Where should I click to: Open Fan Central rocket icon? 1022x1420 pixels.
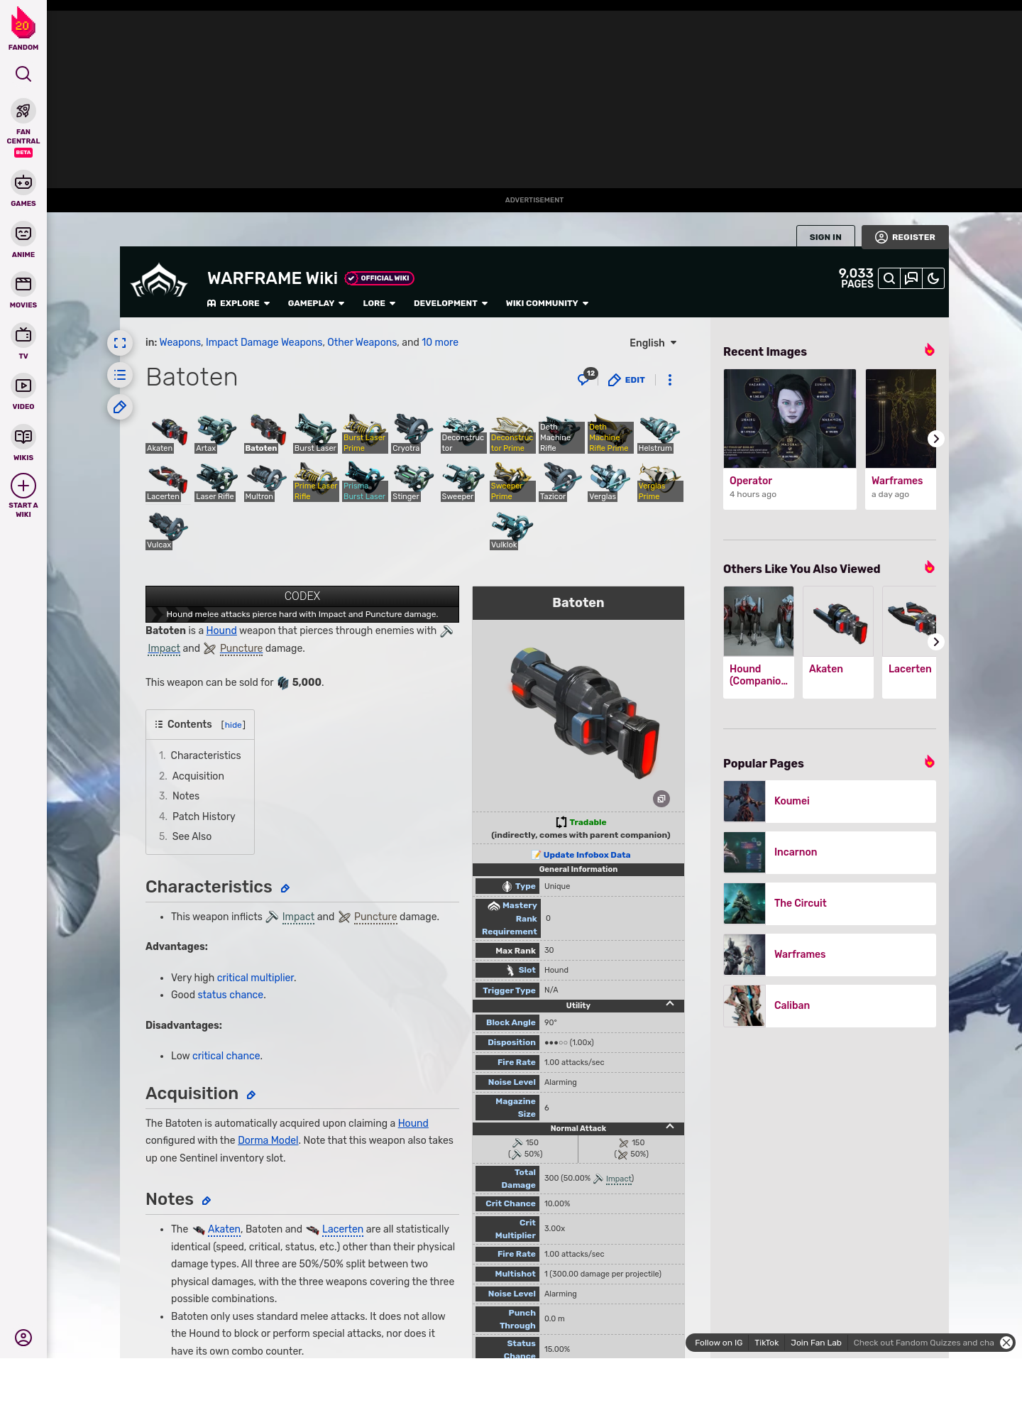click(x=23, y=111)
